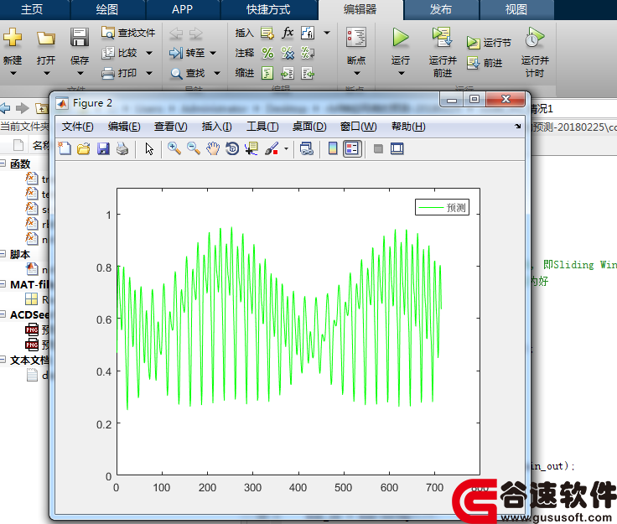This screenshot has height=524, width=617.
Task: Switch to the Home (主页) tab
Action: pos(32,9)
